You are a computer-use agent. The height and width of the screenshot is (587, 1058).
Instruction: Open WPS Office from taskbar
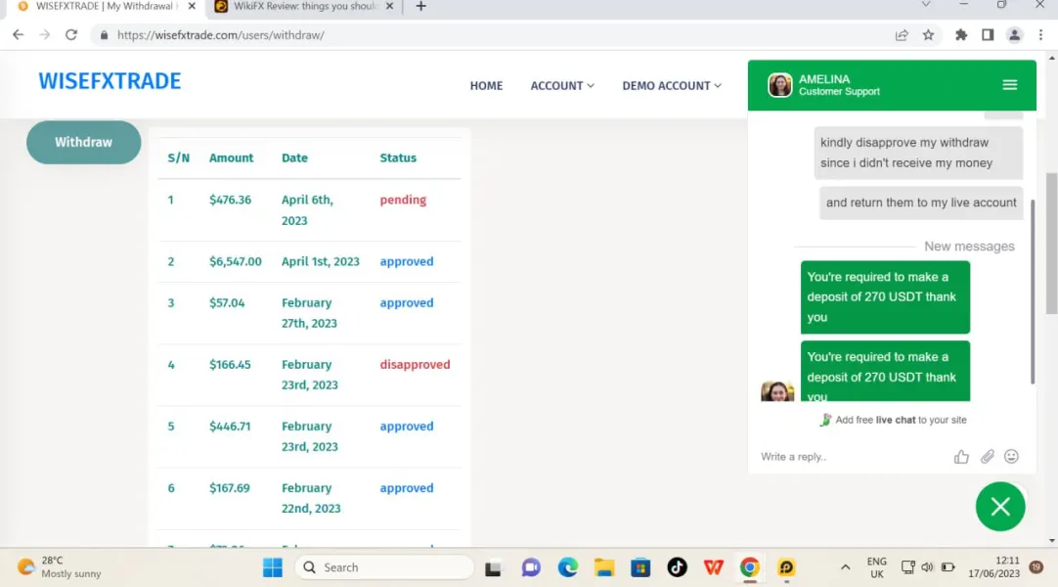pyautogui.click(x=713, y=568)
